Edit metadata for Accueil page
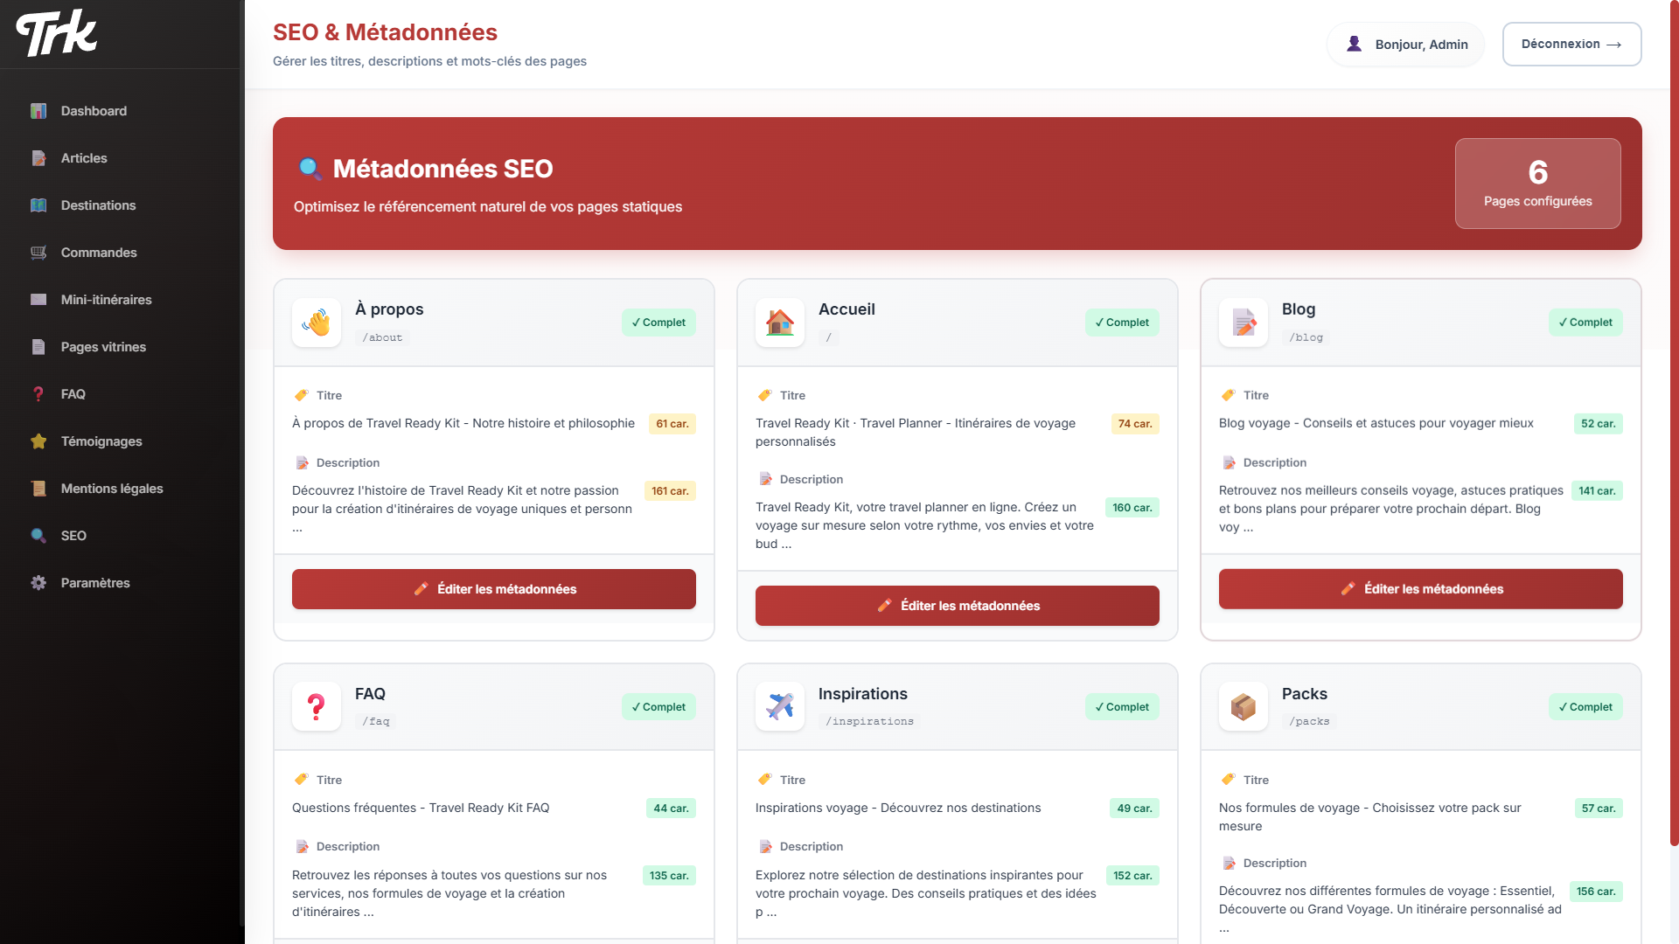The image size is (1679, 944). click(x=958, y=606)
